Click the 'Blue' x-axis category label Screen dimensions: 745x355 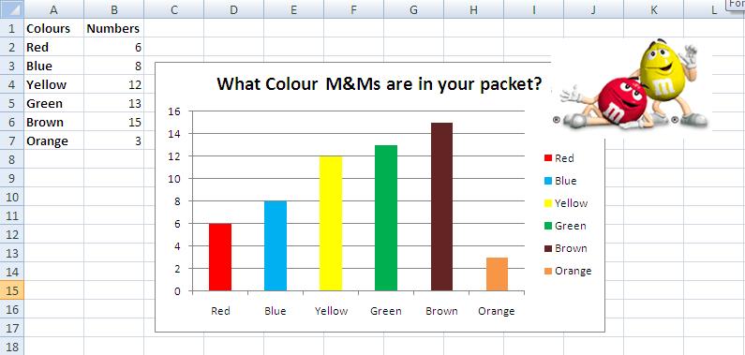click(x=276, y=311)
